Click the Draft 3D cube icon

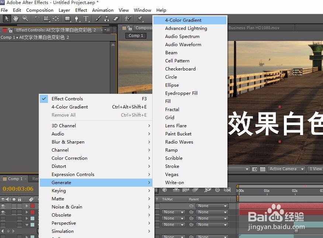[164, 190]
